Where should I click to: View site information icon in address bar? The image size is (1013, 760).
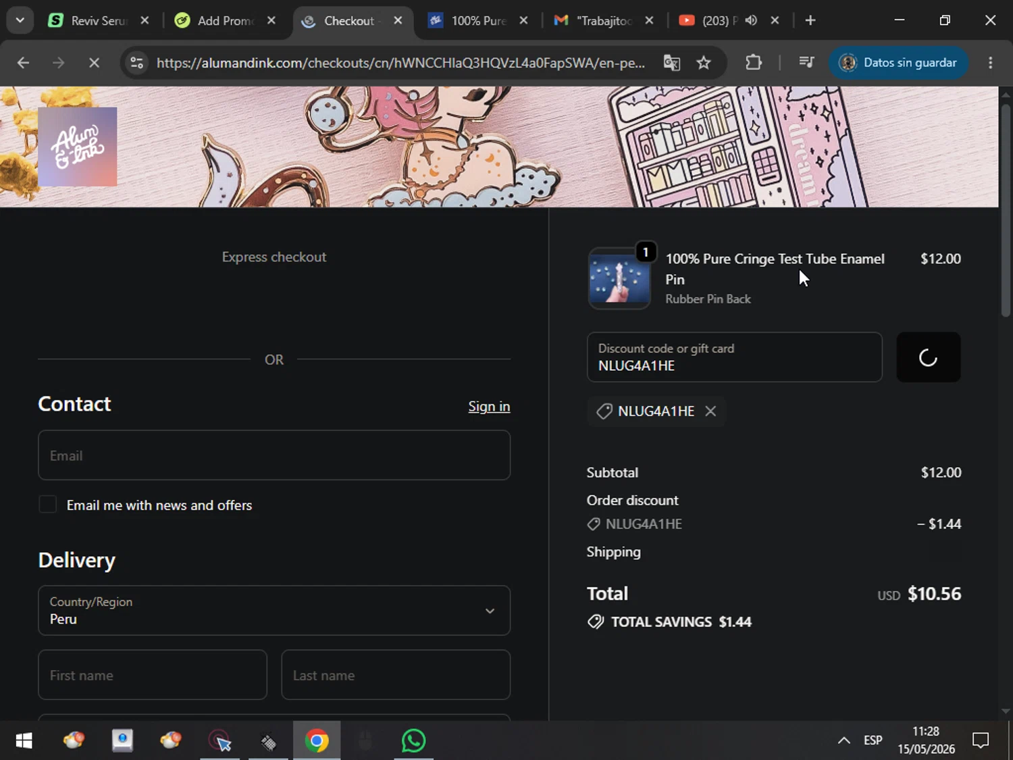[x=136, y=63]
